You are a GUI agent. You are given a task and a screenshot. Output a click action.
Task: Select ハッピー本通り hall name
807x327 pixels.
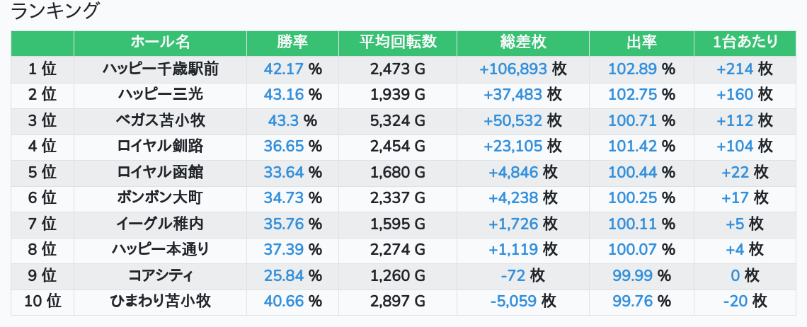click(160, 249)
